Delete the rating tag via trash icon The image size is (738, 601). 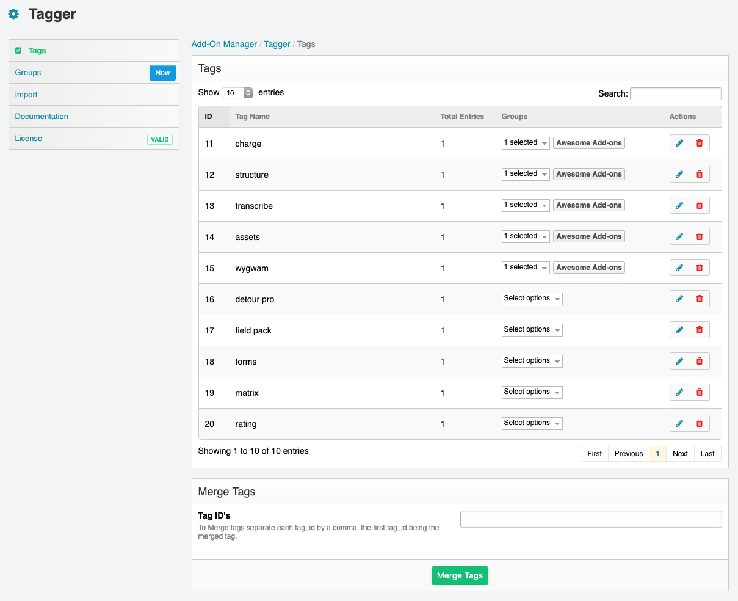[700, 423]
